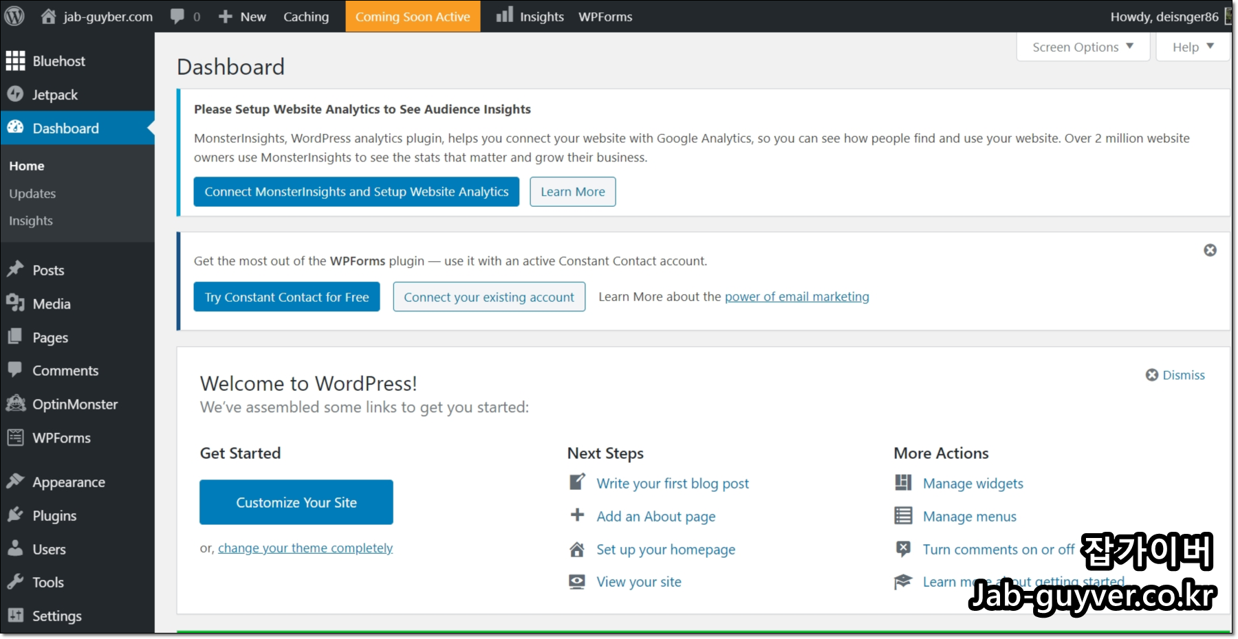Click the Insights bar chart icon

(x=505, y=15)
